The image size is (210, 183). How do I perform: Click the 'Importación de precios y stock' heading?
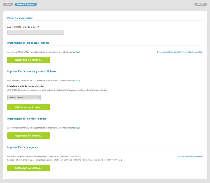pyautogui.click(x=31, y=71)
